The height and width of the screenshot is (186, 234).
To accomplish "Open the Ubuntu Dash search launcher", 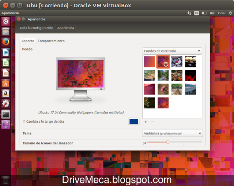I will (6, 21).
